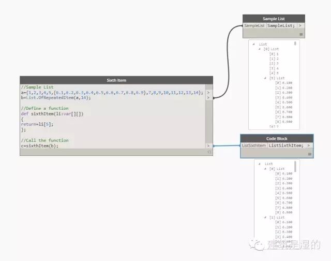This screenshot has width=331, height=261.
Task: Click code line 'return=li[5];'
Action: [37, 124]
